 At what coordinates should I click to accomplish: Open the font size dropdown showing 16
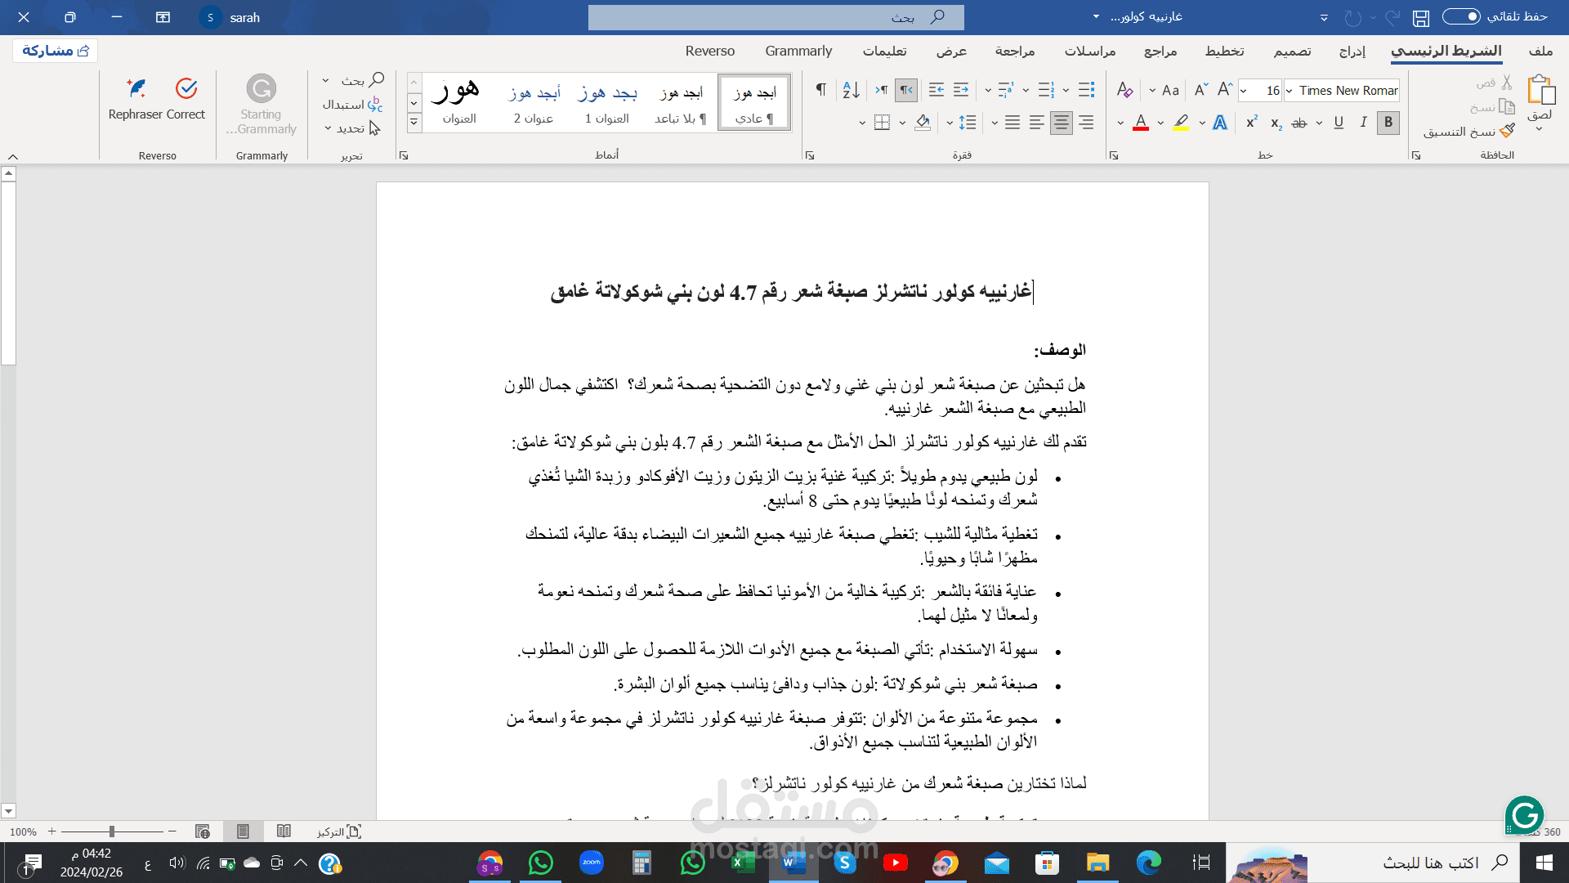(1243, 91)
